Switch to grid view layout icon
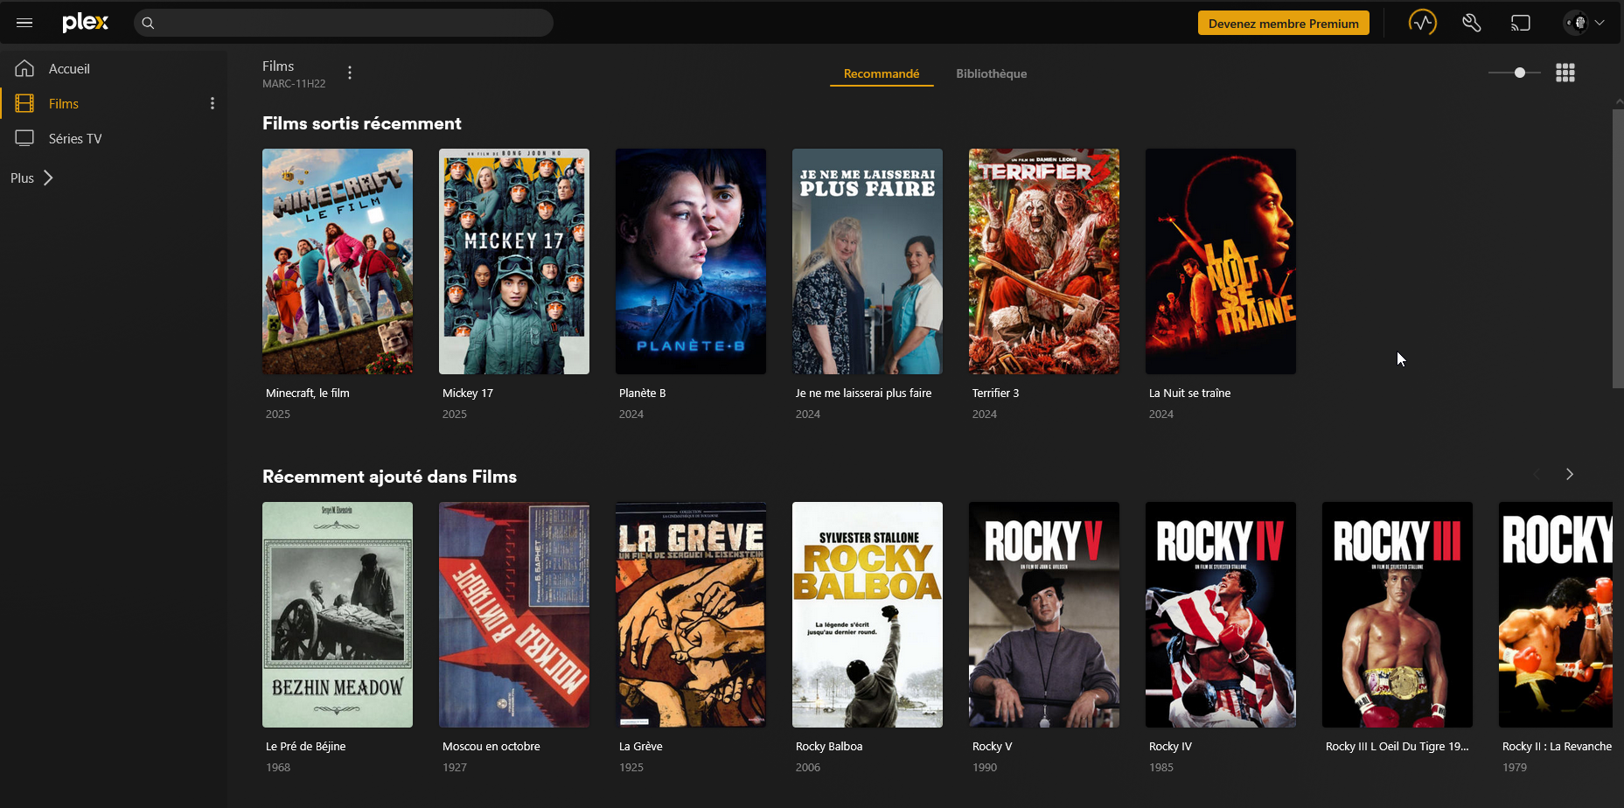 coord(1565,73)
